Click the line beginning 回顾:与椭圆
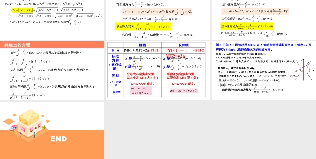 (x=52, y=86)
